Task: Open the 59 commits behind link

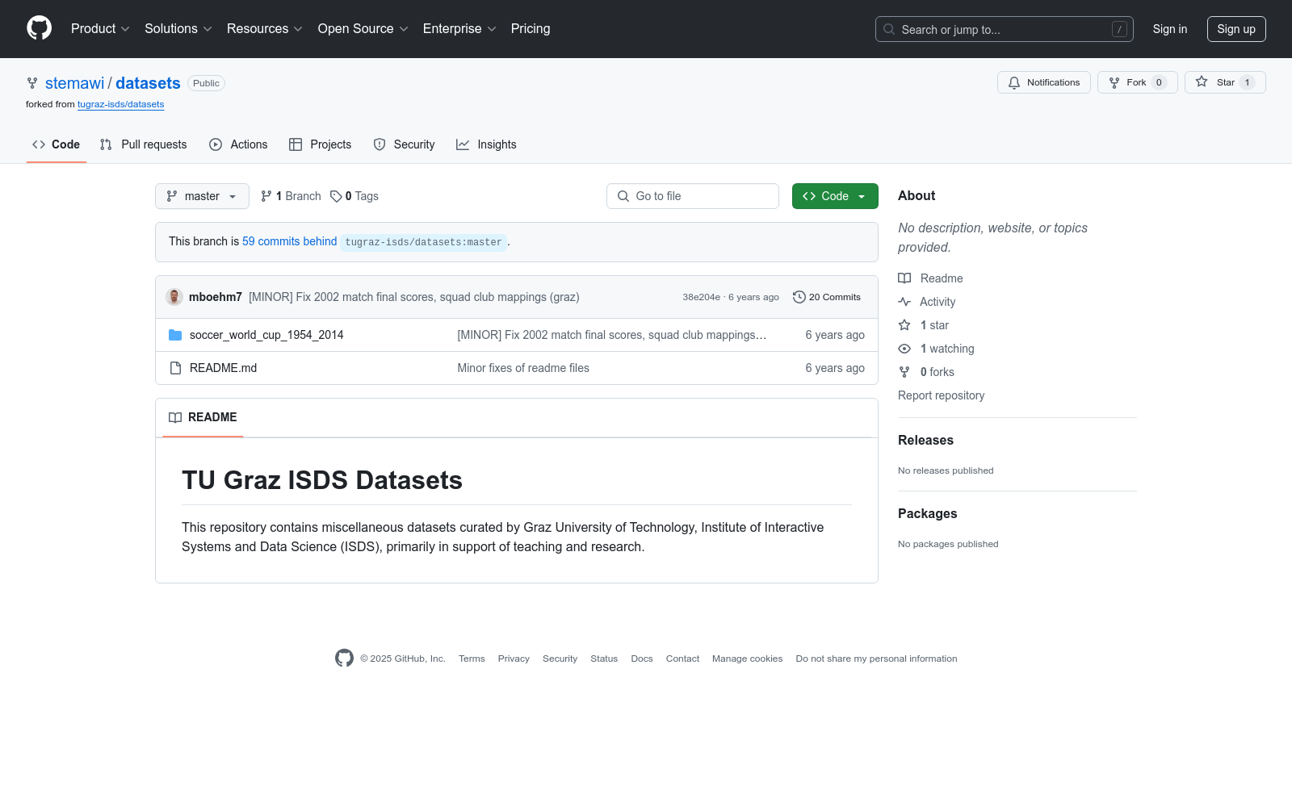Action: click(290, 241)
